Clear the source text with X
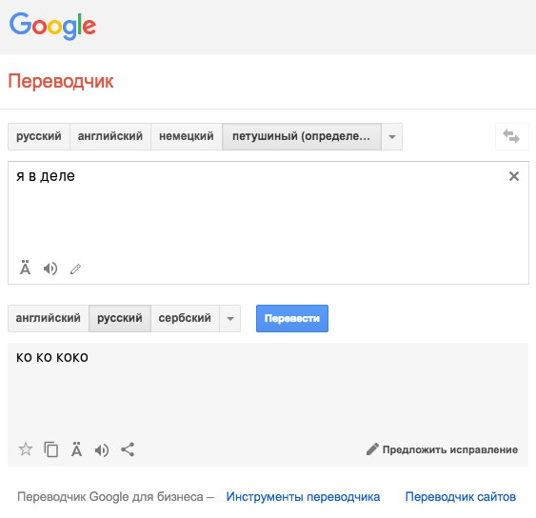 click(x=514, y=176)
